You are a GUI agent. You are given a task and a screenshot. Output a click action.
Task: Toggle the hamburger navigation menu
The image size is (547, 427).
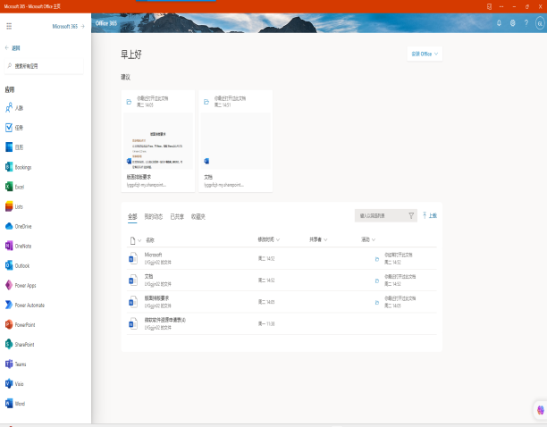pos(9,27)
